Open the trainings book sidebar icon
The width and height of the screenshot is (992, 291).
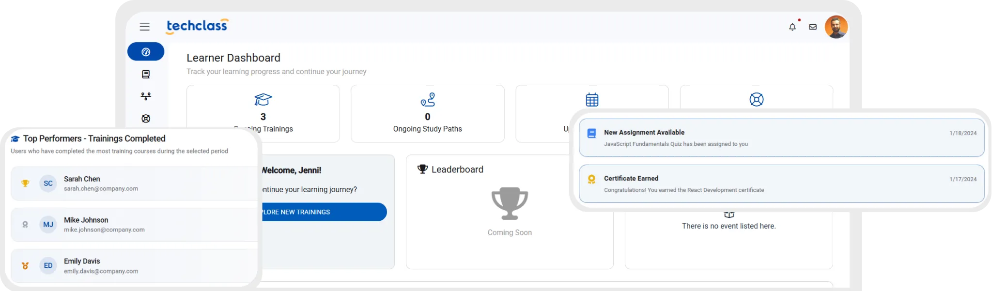point(146,74)
